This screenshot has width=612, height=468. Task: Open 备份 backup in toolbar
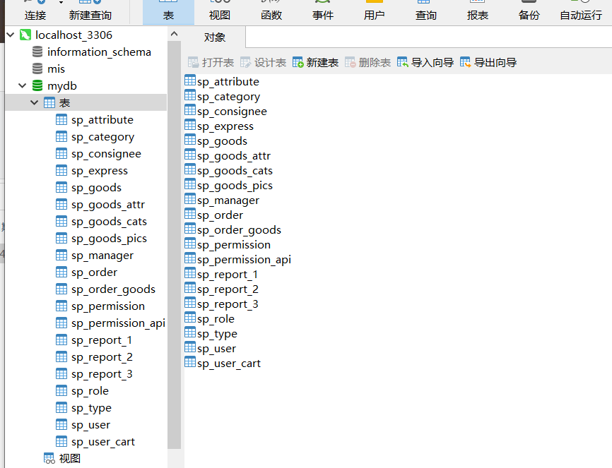click(529, 12)
